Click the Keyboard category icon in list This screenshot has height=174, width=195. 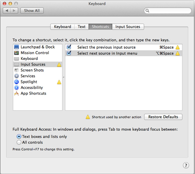click(17, 59)
